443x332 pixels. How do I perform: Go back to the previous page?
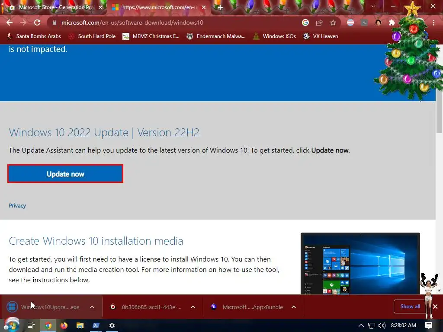(x=10, y=22)
